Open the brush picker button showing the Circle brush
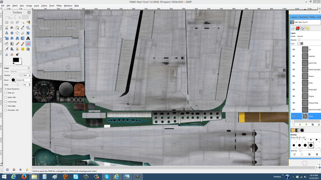This screenshot has height=180, width=321. click(x=13, y=80)
